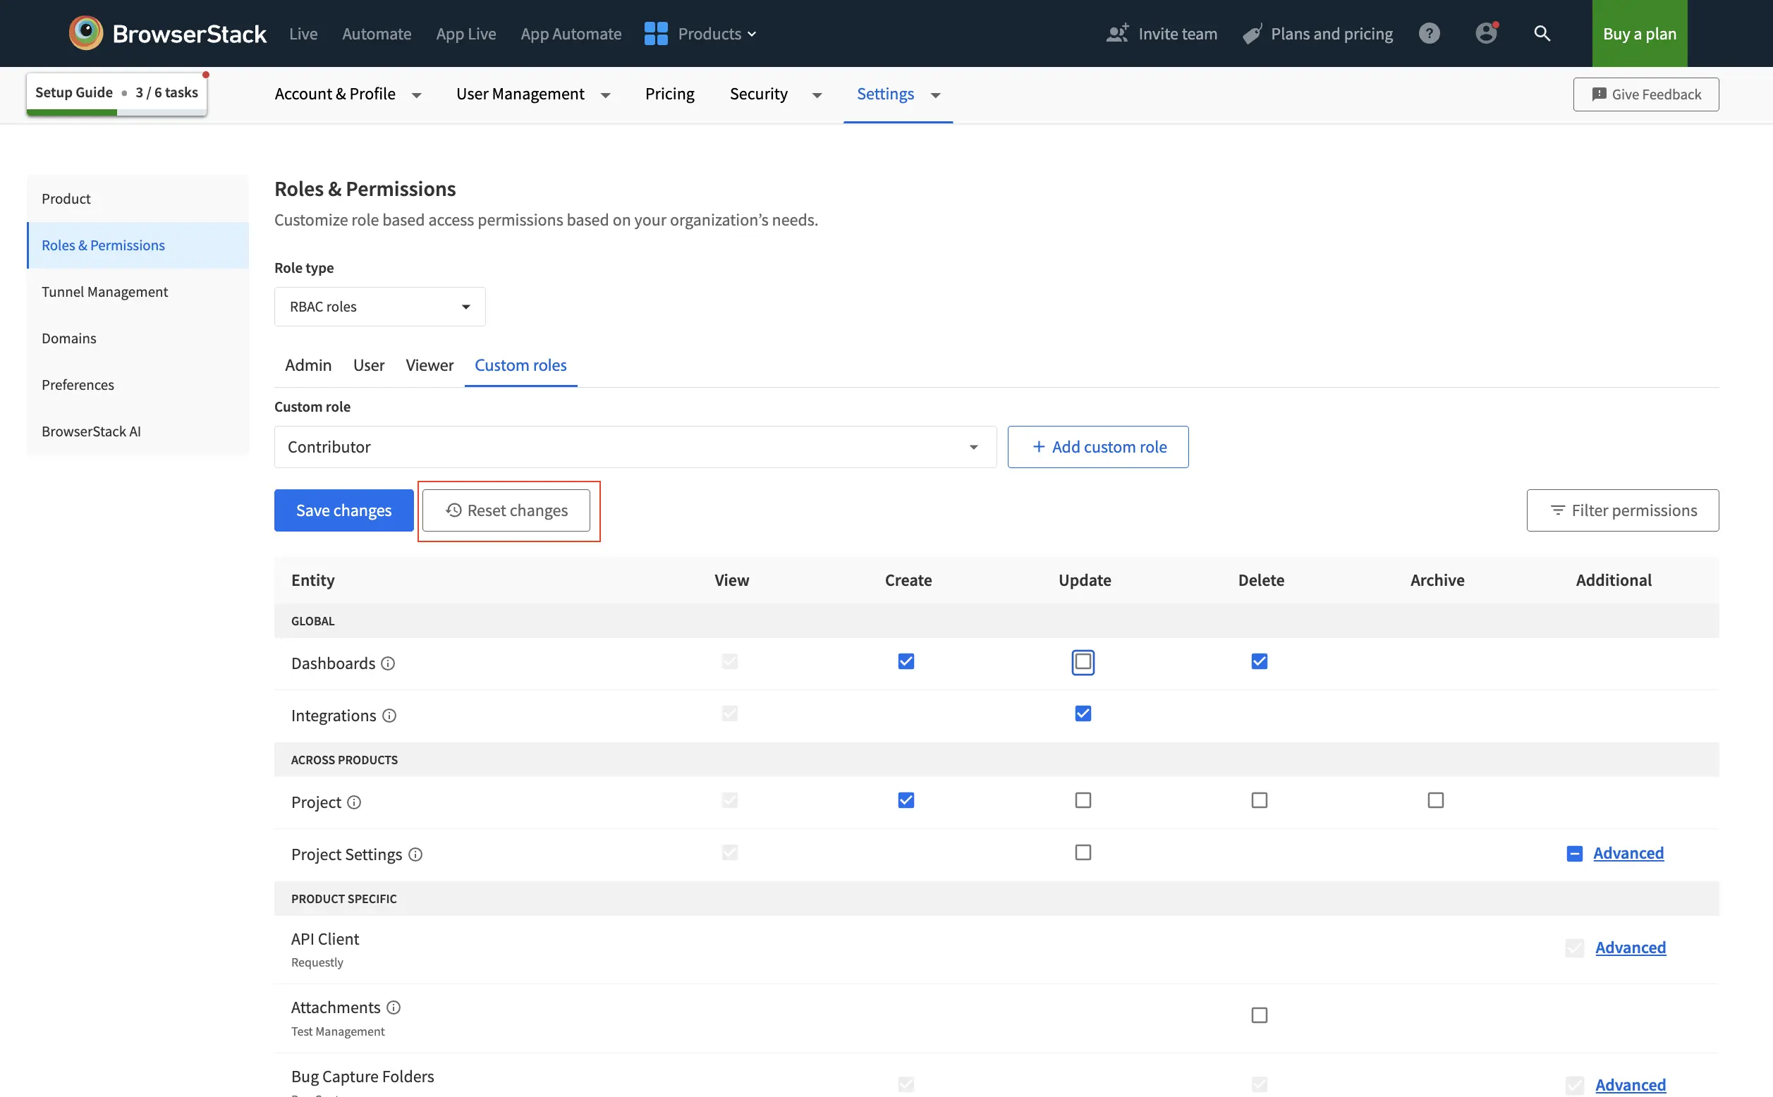Enable Project Archive permission checkbox
Screen dimensions: 1773x1097
click(1434, 800)
